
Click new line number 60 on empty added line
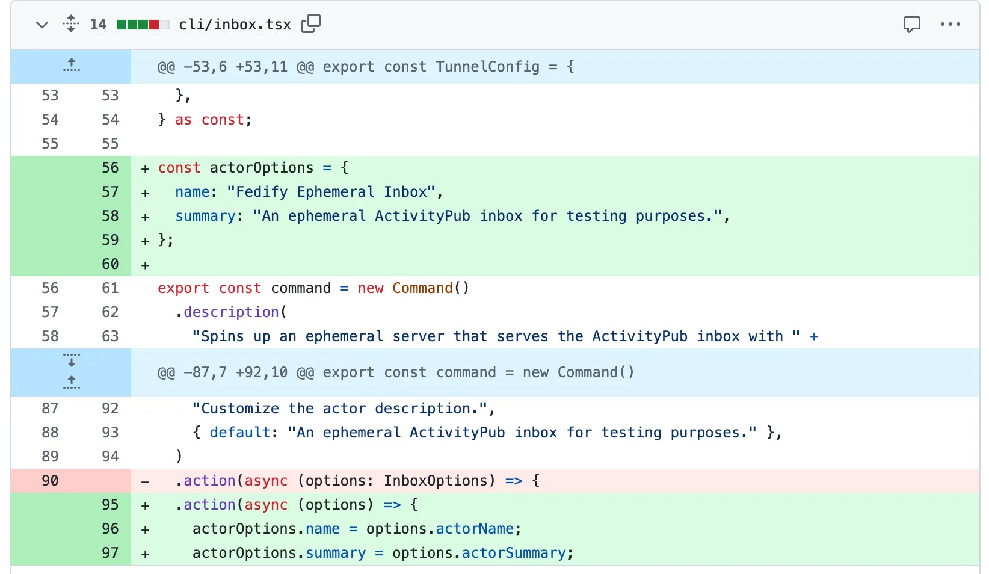click(x=110, y=264)
